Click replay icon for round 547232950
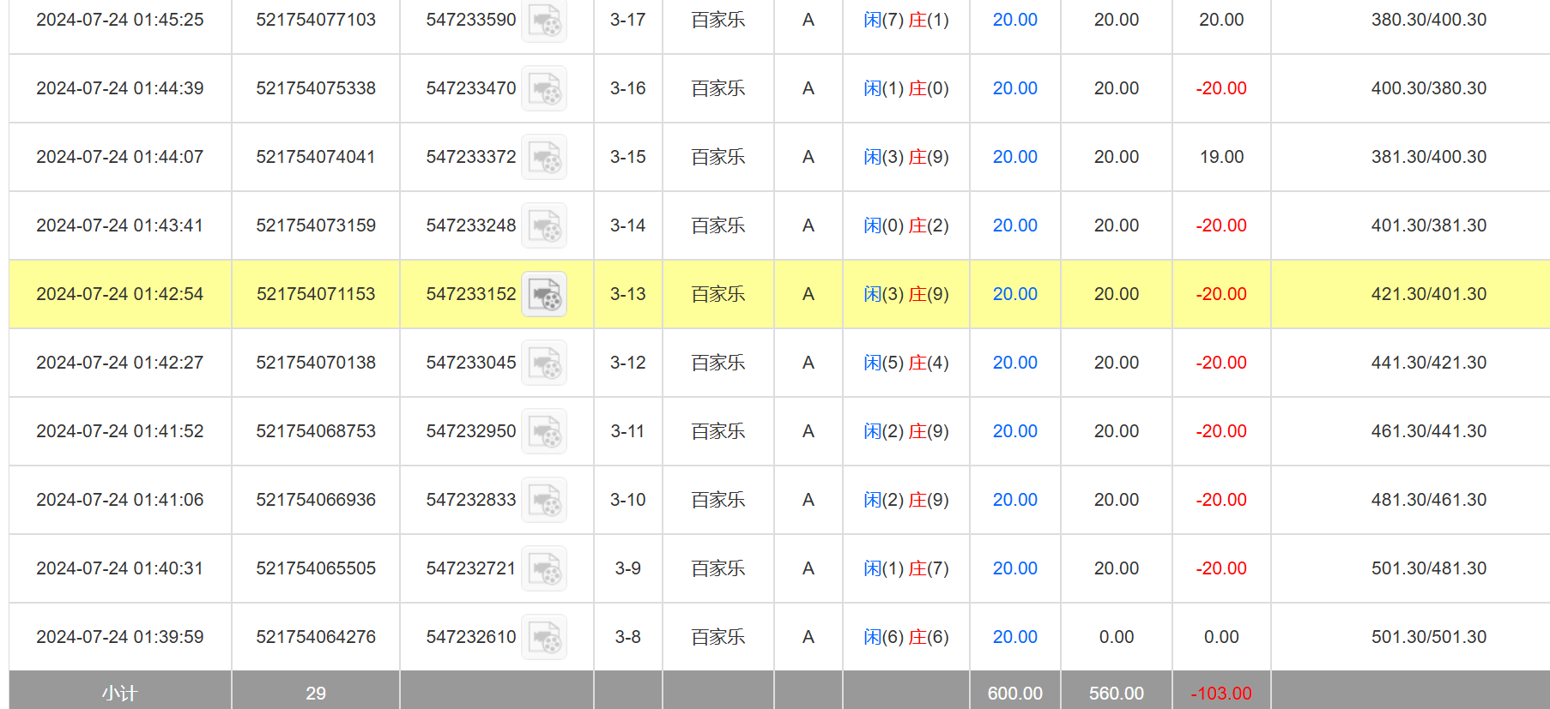The height and width of the screenshot is (709, 1550). tap(544, 431)
